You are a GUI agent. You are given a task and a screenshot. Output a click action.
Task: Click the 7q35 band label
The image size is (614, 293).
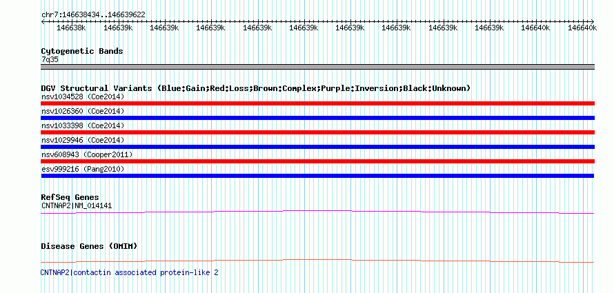click(x=50, y=60)
